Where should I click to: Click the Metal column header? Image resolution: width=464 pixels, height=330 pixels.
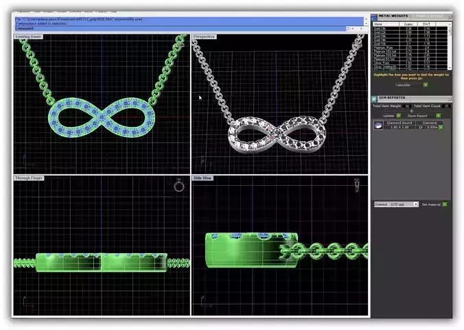(386, 24)
